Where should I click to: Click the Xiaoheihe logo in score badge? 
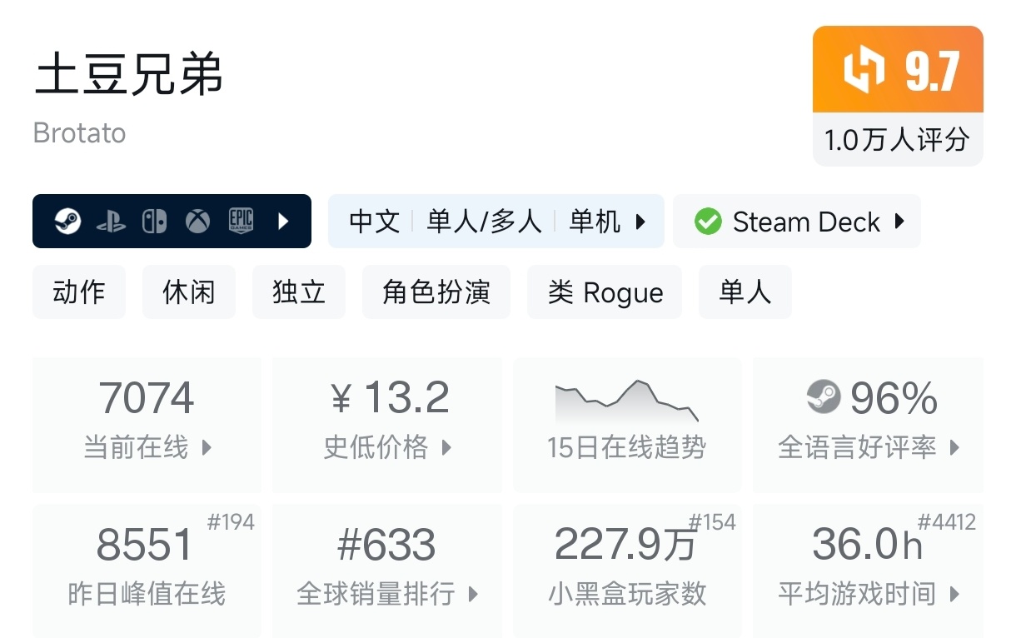pyautogui.click(x=864, y=70)
